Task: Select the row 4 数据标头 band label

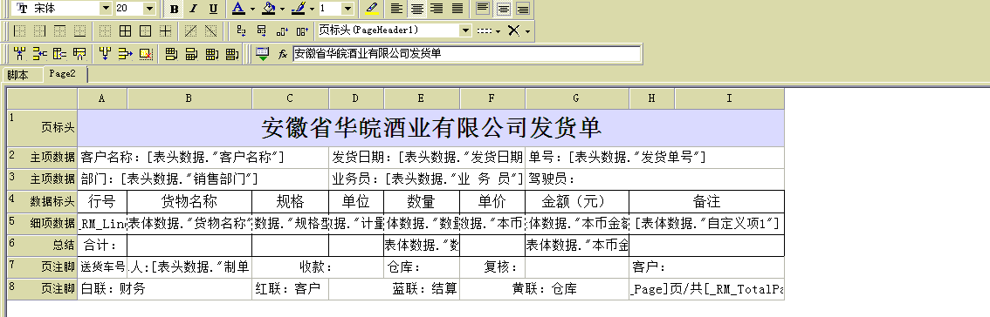Action: click(x=42, y=202)
